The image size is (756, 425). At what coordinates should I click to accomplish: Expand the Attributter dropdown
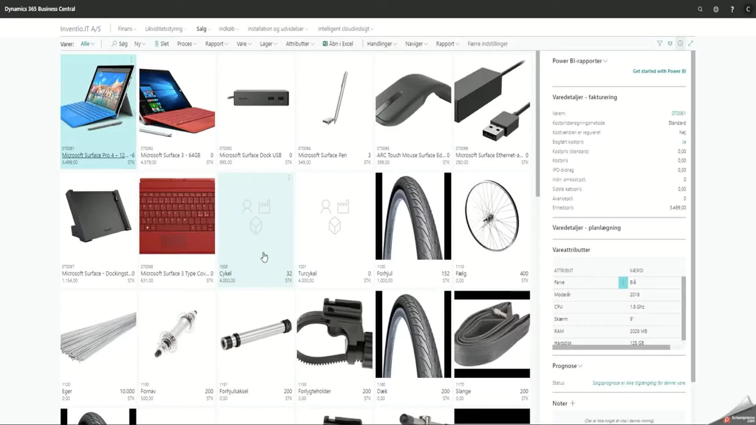(x=300, y=44)
